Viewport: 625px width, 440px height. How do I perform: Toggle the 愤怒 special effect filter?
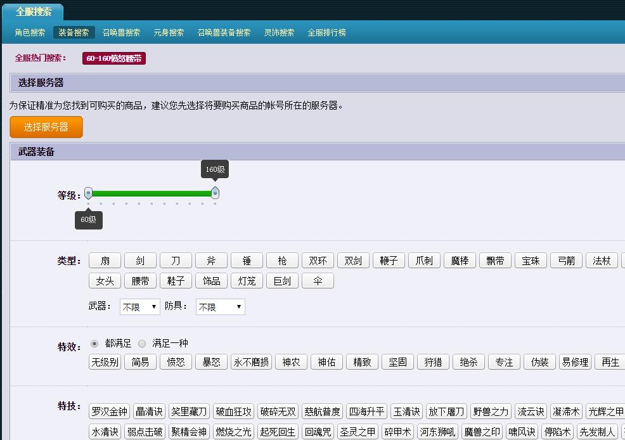click(x=176, y=362)
